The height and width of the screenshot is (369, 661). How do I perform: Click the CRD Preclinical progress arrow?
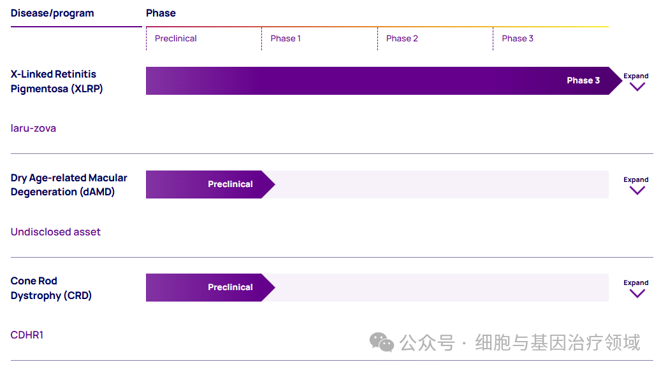pos(210,288)
